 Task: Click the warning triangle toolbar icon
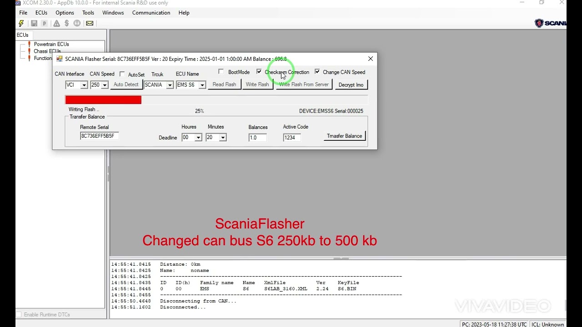tap(56, 23)
